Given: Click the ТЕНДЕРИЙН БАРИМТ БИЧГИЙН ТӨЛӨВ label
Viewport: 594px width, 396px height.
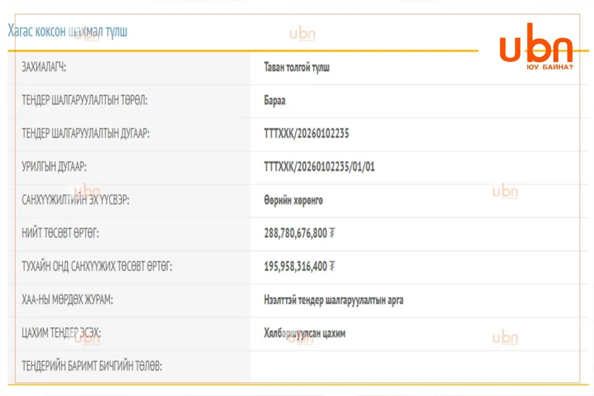Looking at the screenshot, I should pyautogui.click(x=92, y=367).
